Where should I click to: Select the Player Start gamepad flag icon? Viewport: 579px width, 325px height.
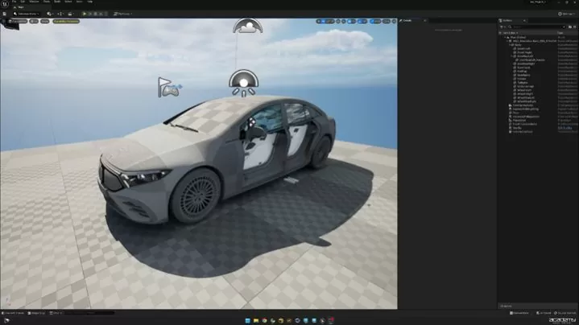coord(168,87)
